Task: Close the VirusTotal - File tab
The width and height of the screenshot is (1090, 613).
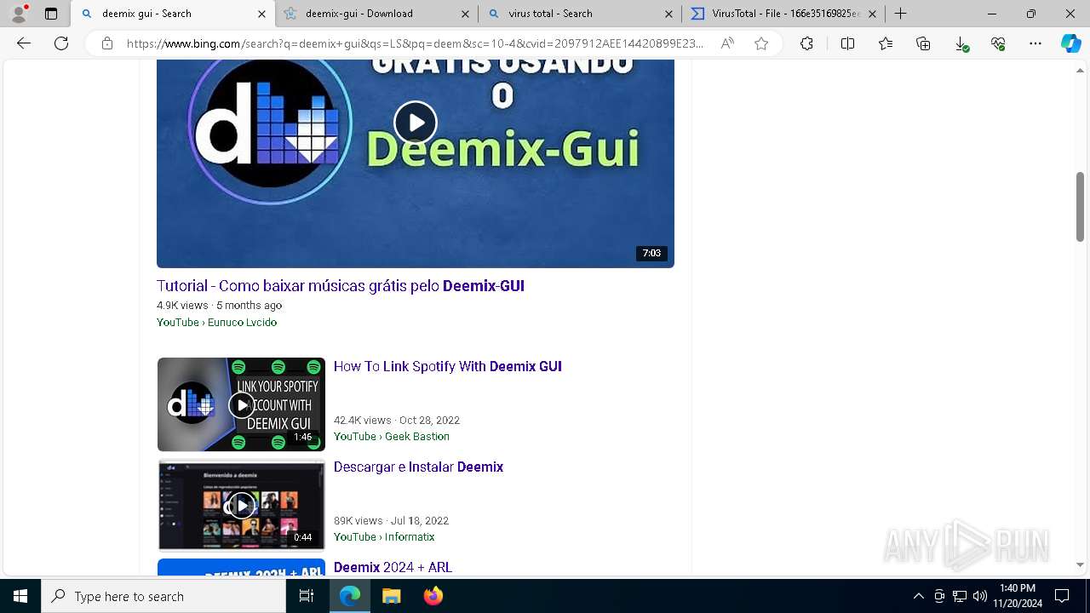Action: 872,14
